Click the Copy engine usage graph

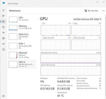tap(86, 30)
